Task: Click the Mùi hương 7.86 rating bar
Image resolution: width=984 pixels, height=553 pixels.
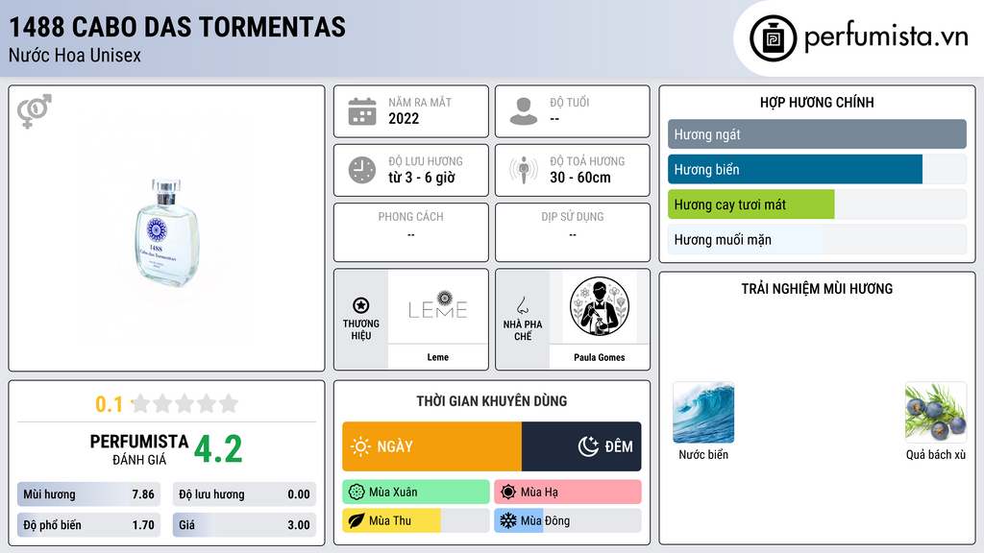Action: click(x=88, y=494)
